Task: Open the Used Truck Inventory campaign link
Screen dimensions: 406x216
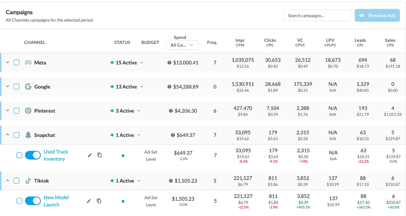Action: (x=56, y=155)
